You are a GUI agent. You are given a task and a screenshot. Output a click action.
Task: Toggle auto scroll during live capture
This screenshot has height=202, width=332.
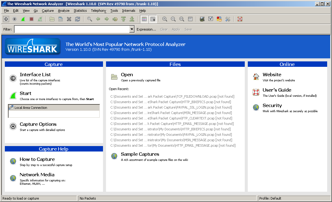153,19
